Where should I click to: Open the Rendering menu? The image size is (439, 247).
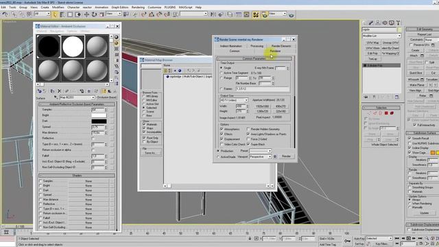point(138,8)
